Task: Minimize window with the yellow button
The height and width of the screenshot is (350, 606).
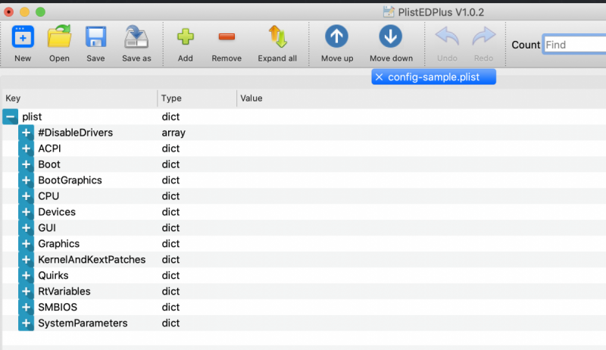Action: click(24, 12)
